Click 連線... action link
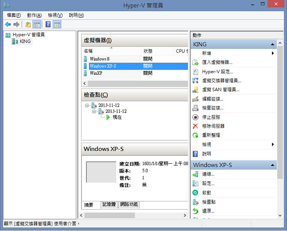The width and height of the screenshot is (287, 231). click(208, 174)
